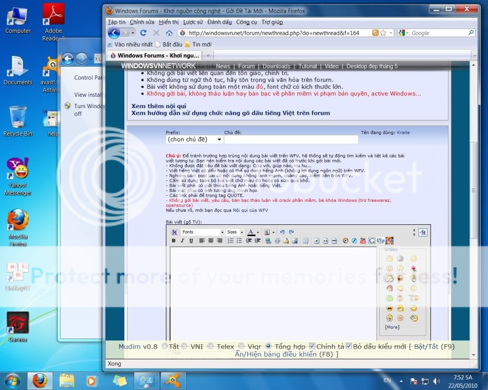
Task: Go to Firefox home page icon
Action: point(169,33)
